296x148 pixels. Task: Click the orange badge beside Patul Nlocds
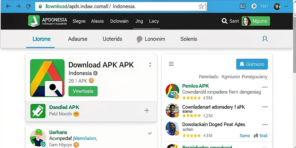76,114
